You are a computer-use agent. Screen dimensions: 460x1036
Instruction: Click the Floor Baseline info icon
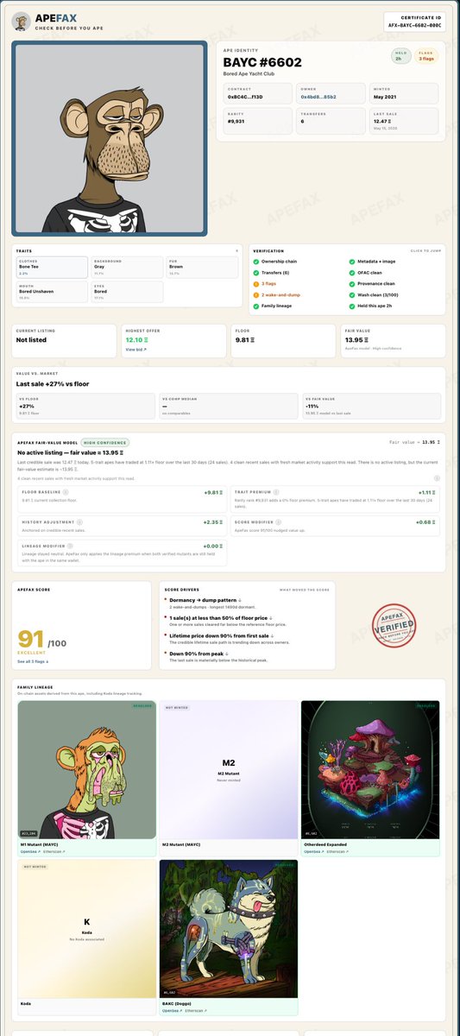click(66, 493)
